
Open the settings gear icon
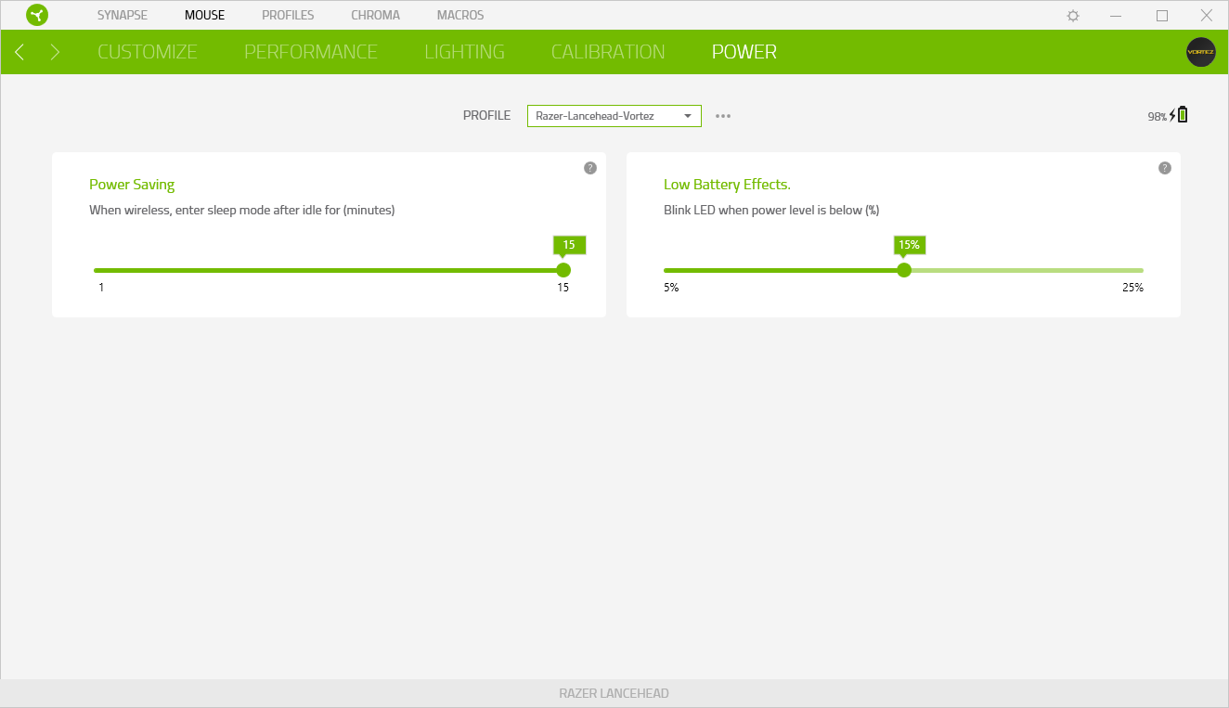1073,16
